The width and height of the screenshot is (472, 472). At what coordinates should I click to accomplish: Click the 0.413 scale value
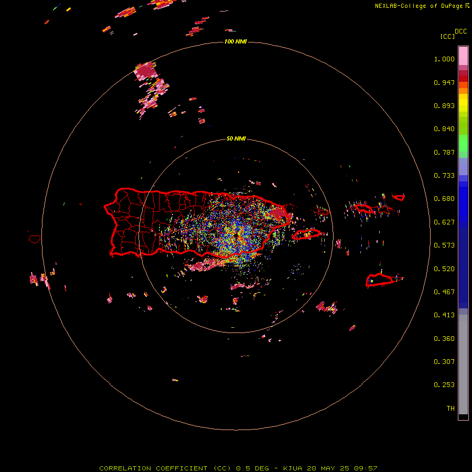(x=444, y=315)
